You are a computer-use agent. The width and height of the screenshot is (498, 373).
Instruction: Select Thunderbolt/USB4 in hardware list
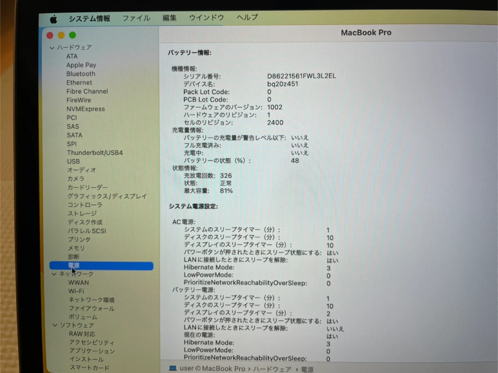(95, 152)
